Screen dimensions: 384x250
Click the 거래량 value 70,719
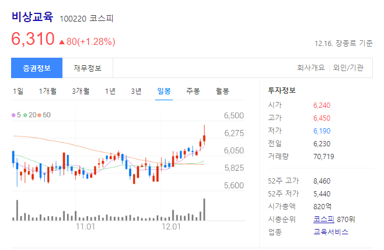pos(324,157)
